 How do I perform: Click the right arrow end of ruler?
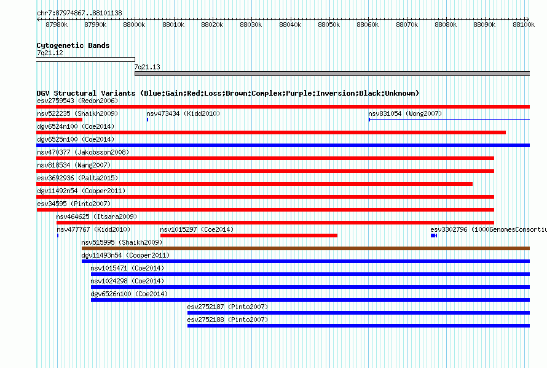[528, 19]
